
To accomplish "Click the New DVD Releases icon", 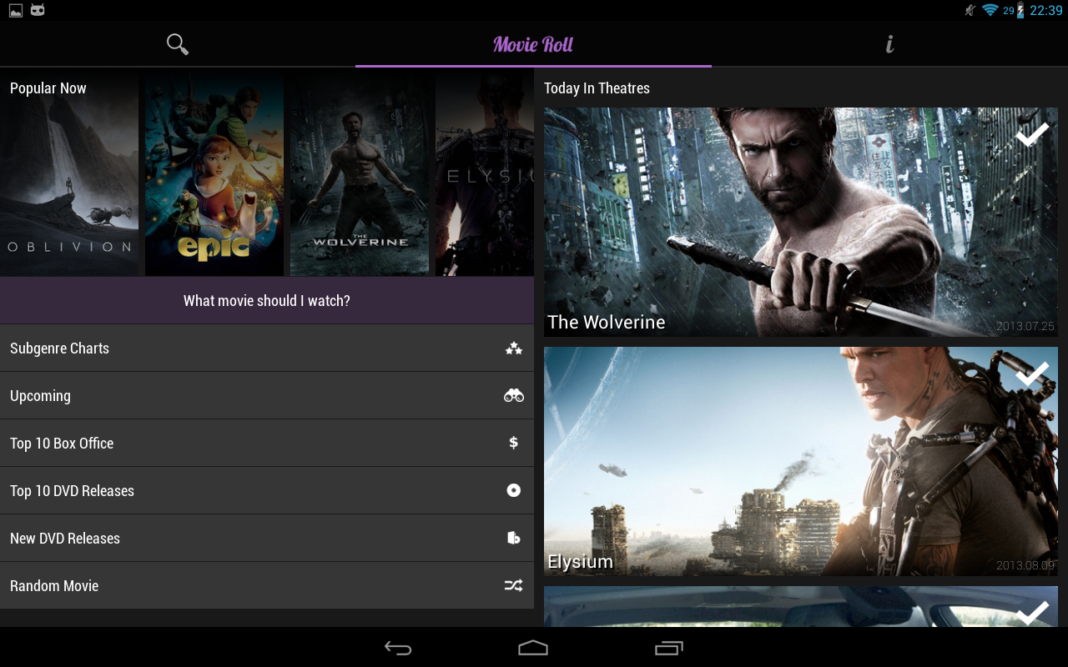I will click(x=514, y=539).
